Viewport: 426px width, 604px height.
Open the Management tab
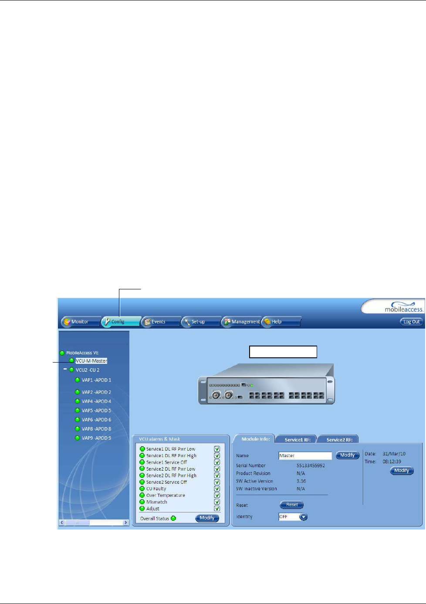(241, 322)
